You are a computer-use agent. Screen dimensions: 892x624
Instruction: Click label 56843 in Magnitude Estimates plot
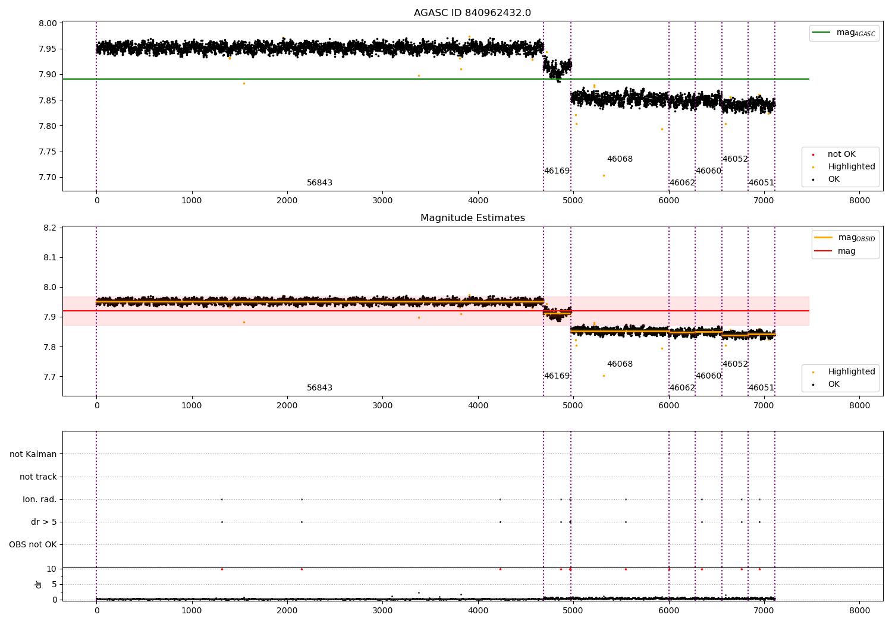(x=319, y=388)
